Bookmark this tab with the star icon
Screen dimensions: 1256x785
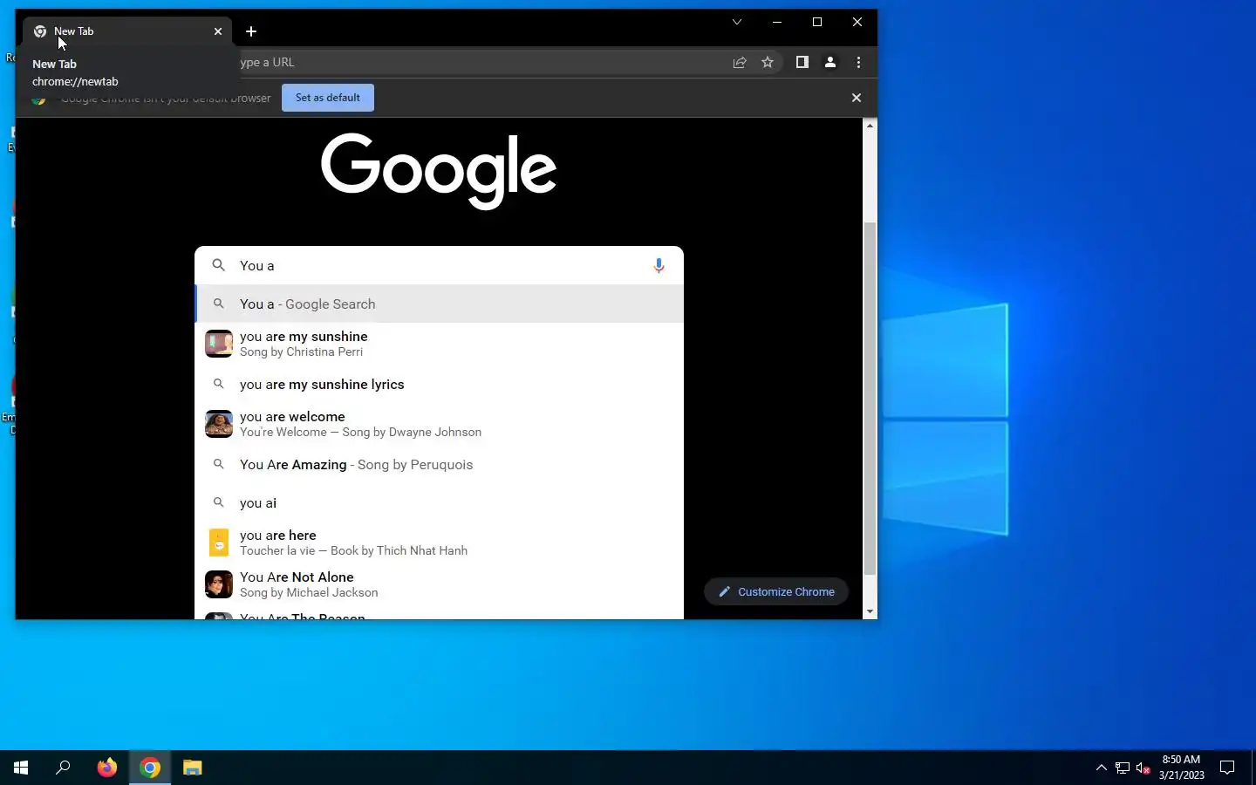pyautogui.click(x=768, y=62)
